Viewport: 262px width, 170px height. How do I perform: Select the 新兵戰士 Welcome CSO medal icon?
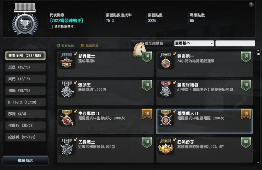click(66, 61)
